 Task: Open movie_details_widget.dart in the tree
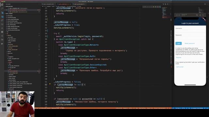click(x=16, y=87)
